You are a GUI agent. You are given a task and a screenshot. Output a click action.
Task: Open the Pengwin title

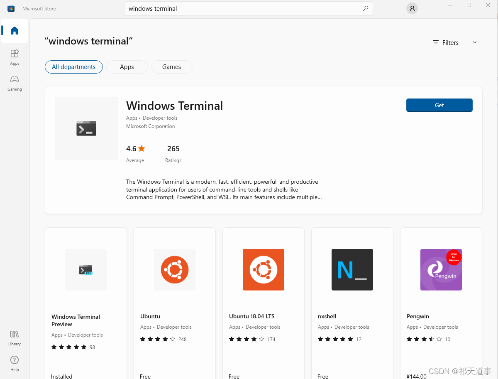tap(418, 316)
